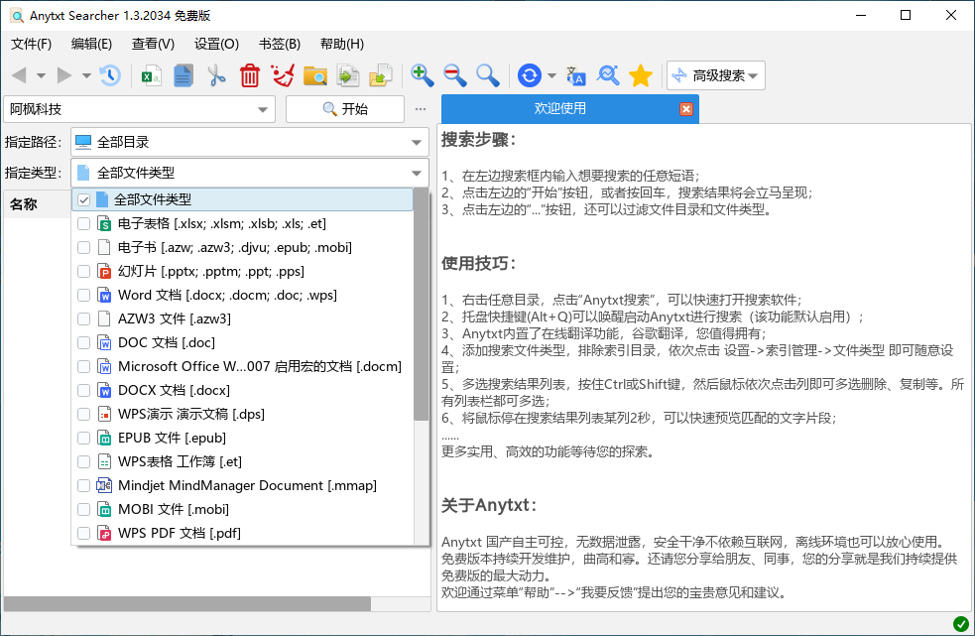This screenshot has height=636, width=975.
Task: Export results with the Excel icon
Action: click(x=151, y=76)
